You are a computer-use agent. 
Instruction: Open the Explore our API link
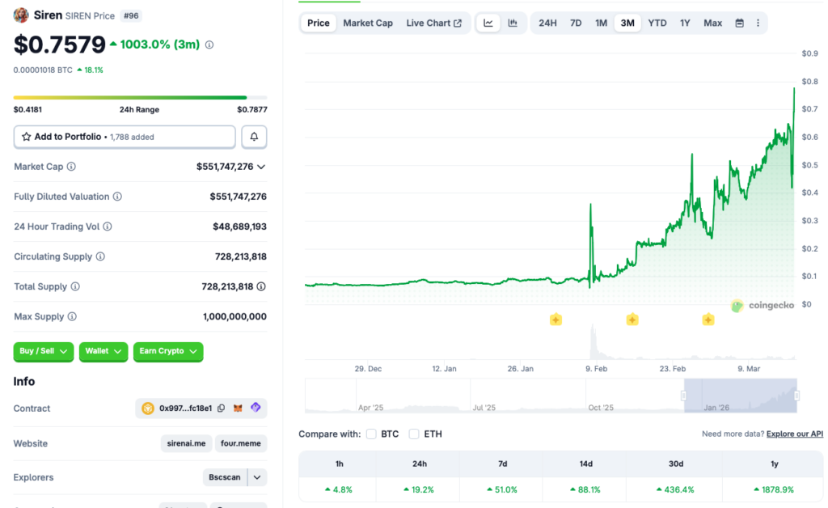pos(794,434)
